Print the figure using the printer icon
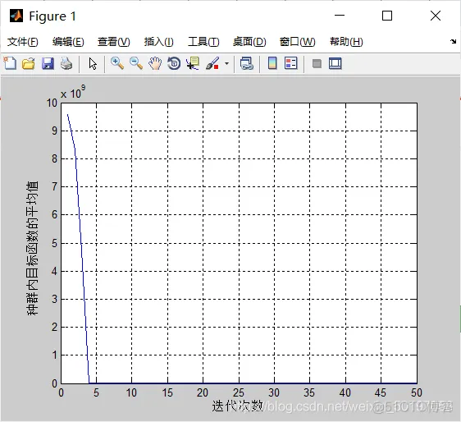 [66, 63]
